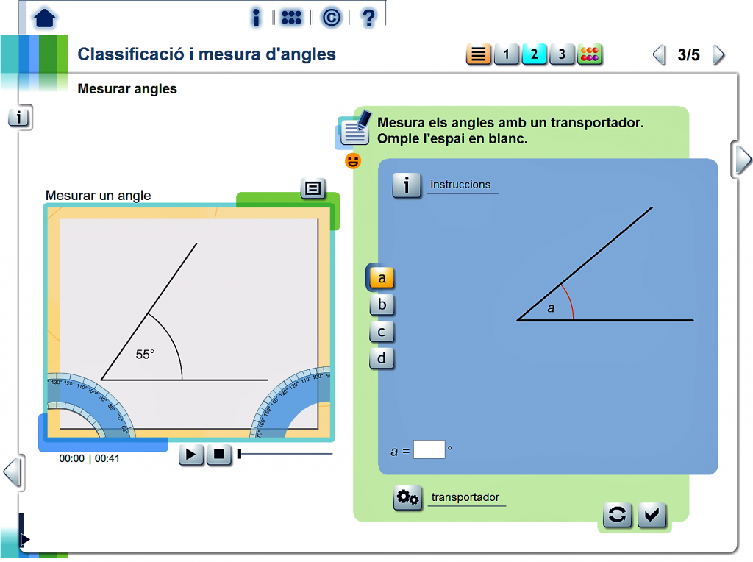Expand the left side panel arrow
This screenshot has width=753, height=562.
click(x=12, y=471)
